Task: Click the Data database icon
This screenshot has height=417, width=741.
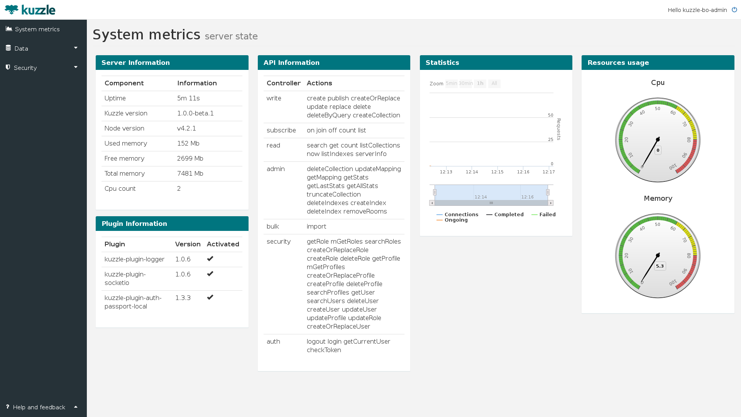Action: pos(8,48)
